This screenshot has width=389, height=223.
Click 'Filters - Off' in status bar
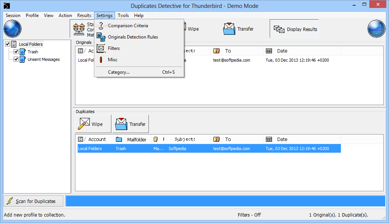click(249, 215)
